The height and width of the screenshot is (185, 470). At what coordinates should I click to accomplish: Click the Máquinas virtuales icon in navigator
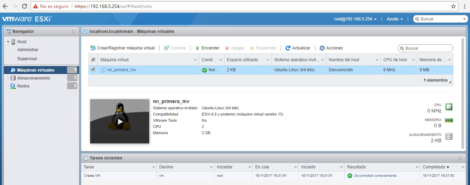[13, 70]
